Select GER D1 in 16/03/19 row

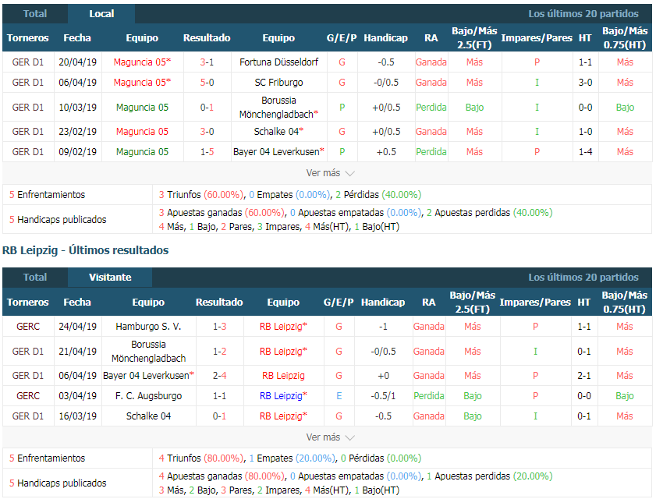[28, 416]
